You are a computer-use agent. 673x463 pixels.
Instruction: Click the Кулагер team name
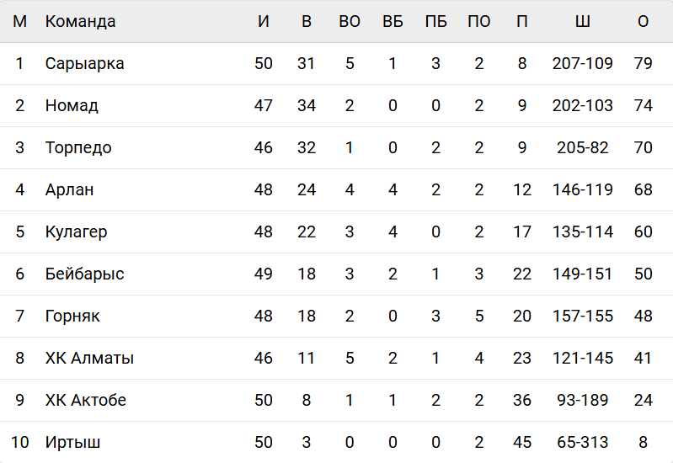coord(76,231)
